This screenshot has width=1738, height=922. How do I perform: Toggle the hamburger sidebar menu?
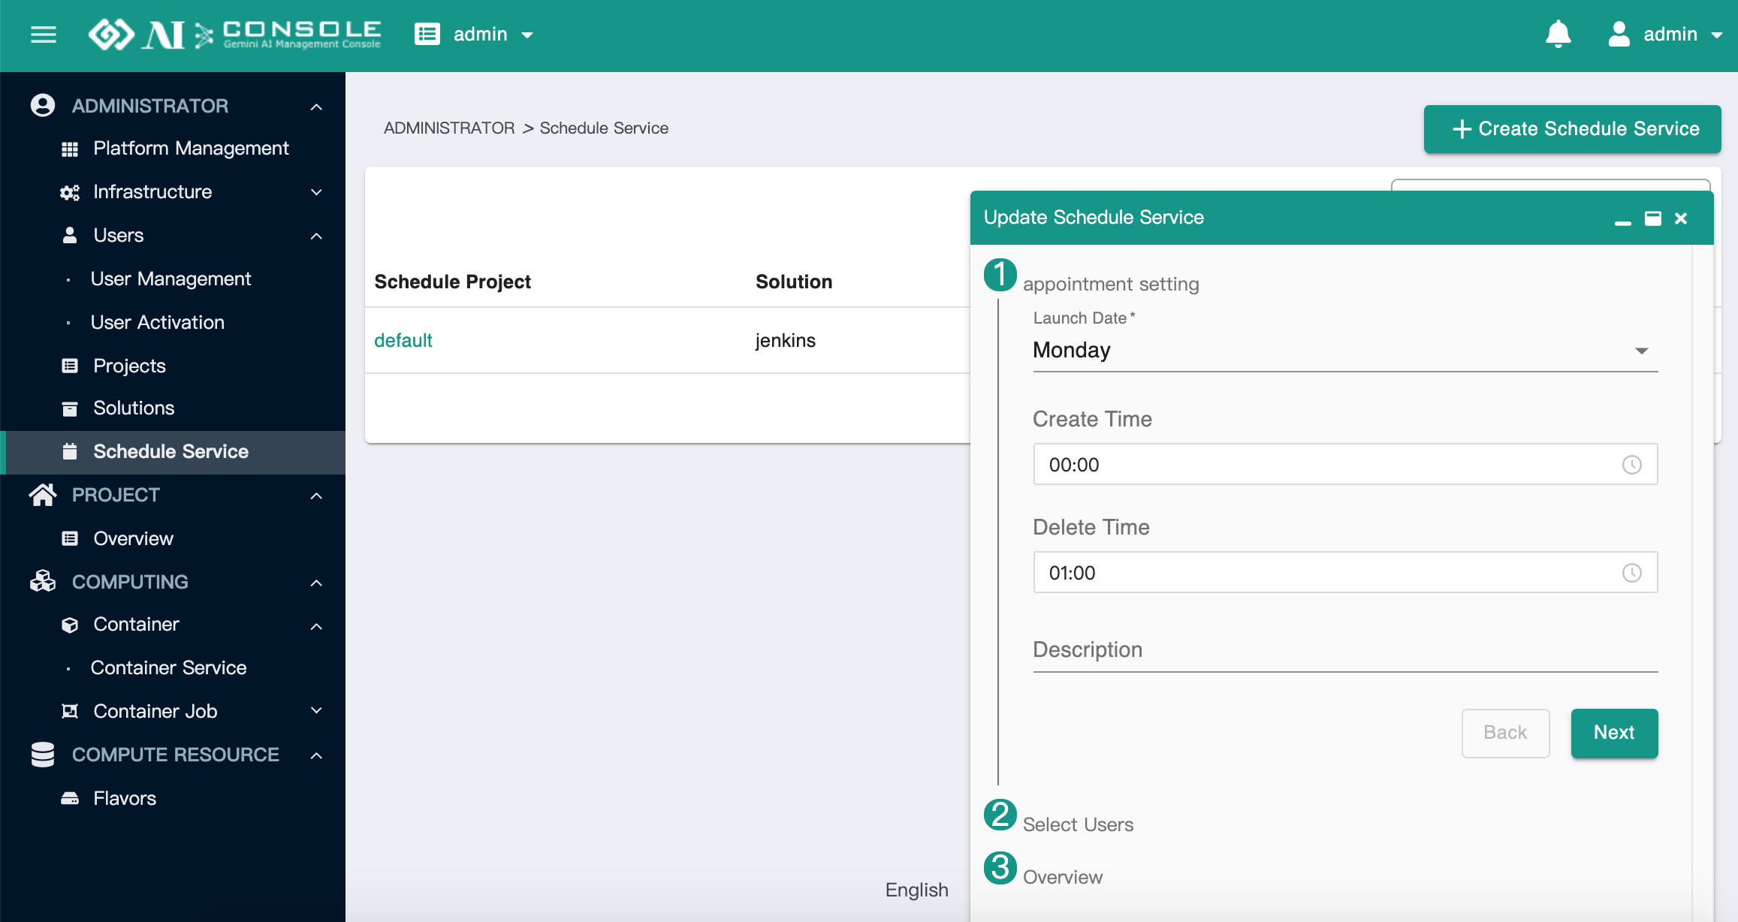(44, 35)
